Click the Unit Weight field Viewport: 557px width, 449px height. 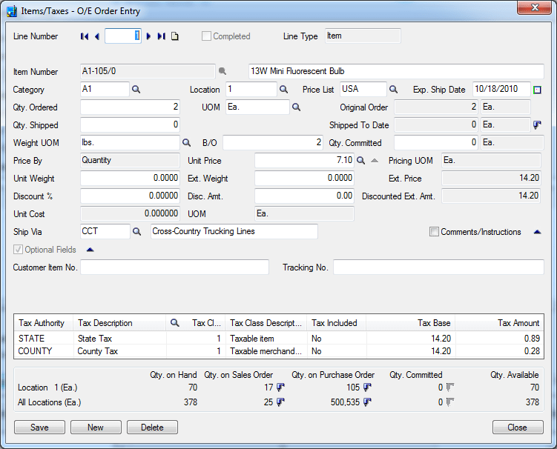point(130,178)
